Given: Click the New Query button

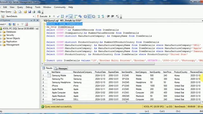Looking at the screenshot, I should click(x=6, y=12).
